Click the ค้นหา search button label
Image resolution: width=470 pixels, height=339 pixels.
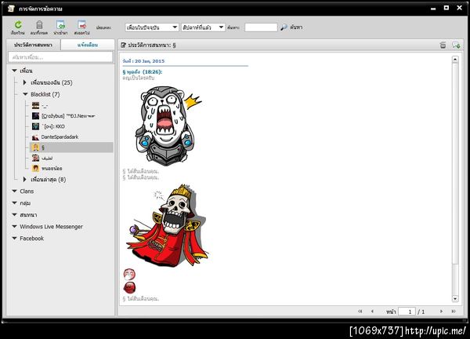tap(296, 27)
